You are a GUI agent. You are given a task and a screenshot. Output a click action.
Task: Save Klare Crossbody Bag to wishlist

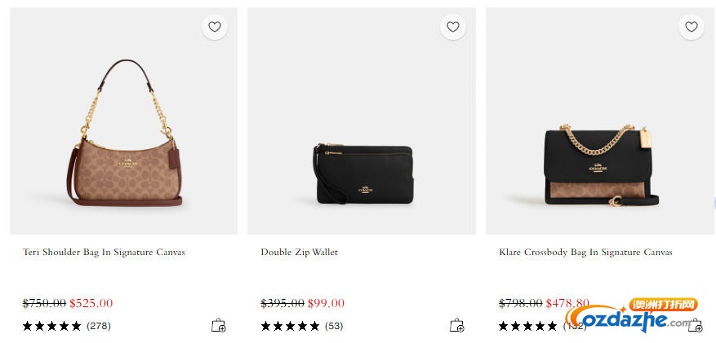(x=692, y=27)
